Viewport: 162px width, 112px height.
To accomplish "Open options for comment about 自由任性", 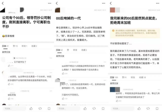I will pos(159,90).
